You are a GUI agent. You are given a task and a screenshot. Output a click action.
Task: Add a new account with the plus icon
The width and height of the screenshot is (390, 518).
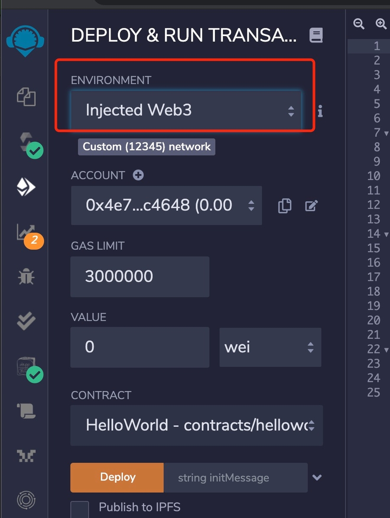(x=138, y=175)
